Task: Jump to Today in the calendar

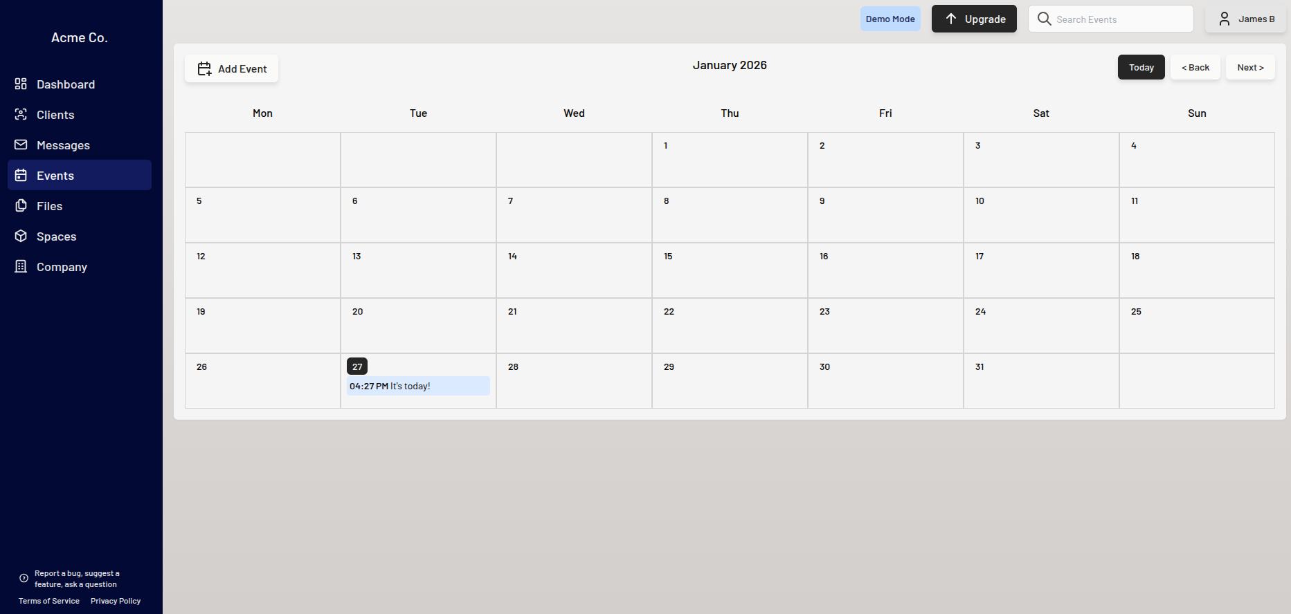Action: [1141, 67]
